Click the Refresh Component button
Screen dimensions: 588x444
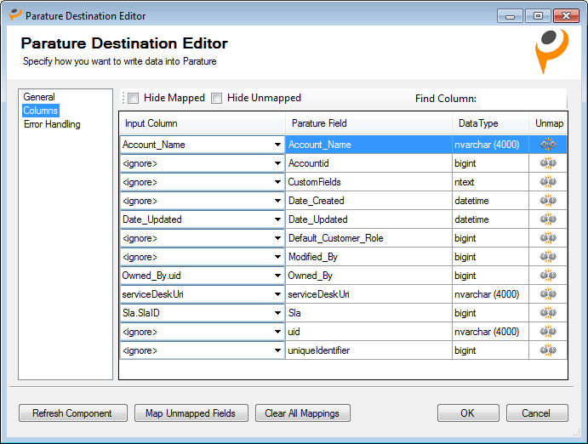click(72, 413)
